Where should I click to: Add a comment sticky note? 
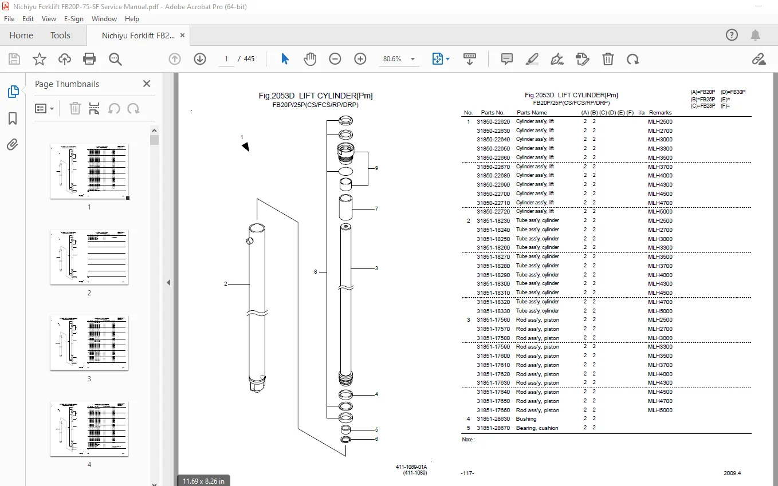click(x=507, y=59)
